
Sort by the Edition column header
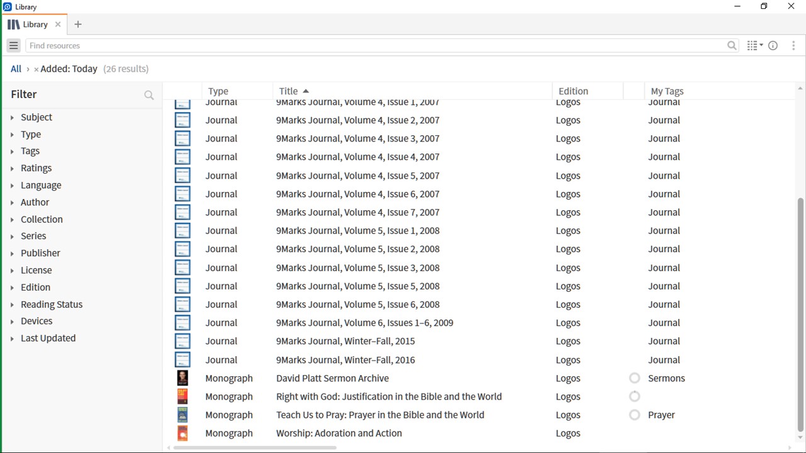pos(573,91)
